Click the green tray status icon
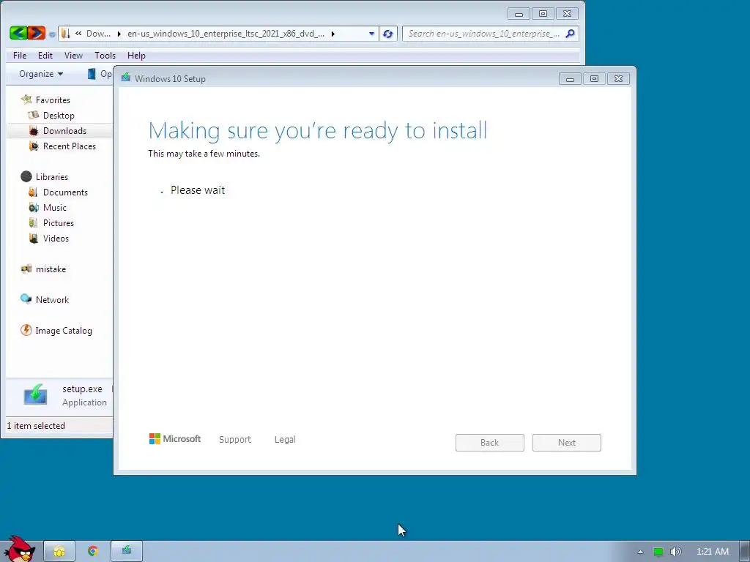 pos(658,552)
